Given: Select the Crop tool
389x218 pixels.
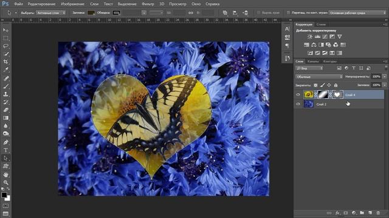Looking at the screenshot, I should (x=5, y=62).
